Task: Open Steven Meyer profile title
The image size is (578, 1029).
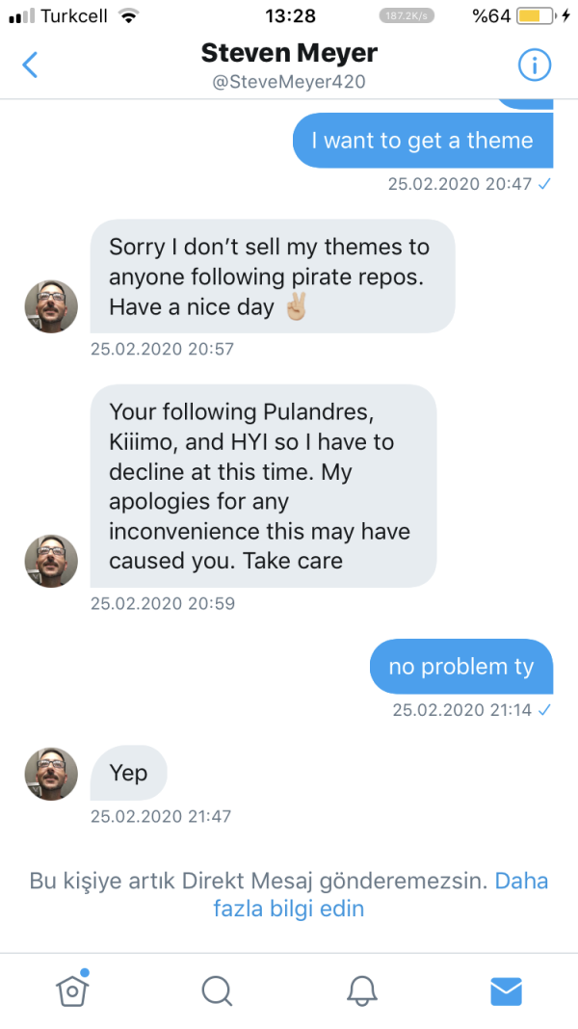Action: click(288, 52)
